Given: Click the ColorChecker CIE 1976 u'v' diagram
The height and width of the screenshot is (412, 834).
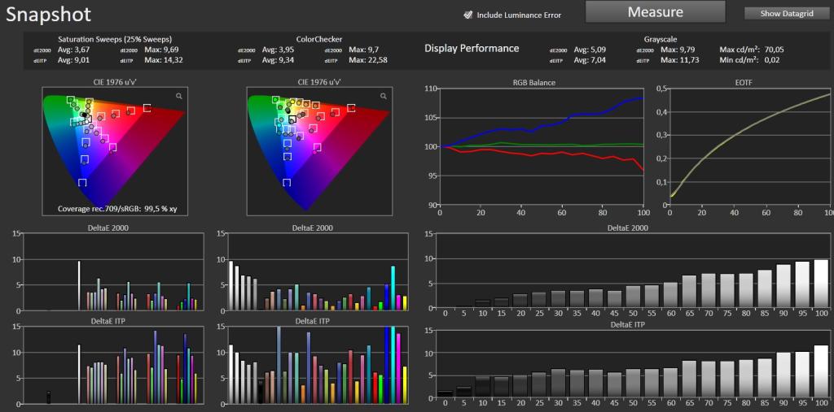Looking at the screenshot, I should 318,151.
